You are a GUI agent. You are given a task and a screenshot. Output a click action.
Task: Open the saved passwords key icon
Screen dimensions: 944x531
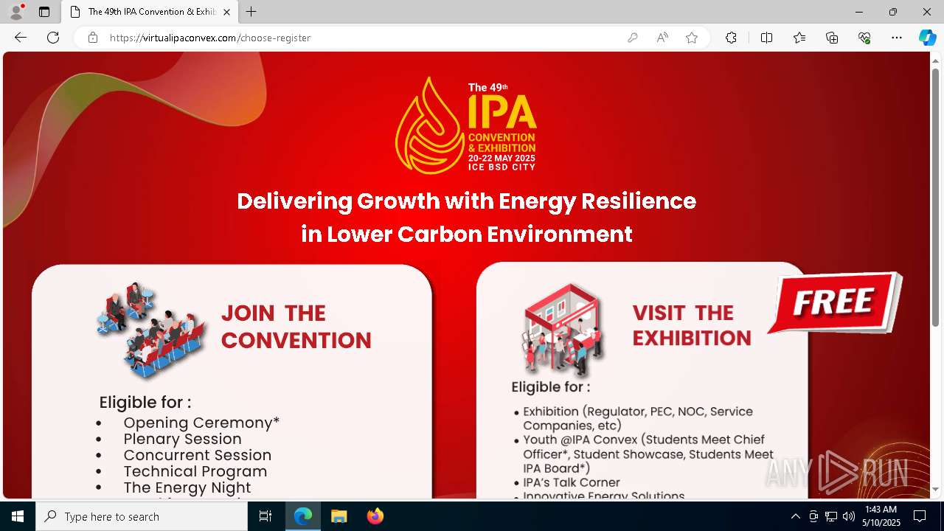tap(632, 38)
